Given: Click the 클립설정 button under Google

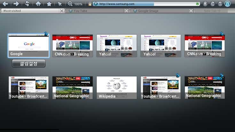Looking at the screenshot, I should pyautogui.click(x=29, y=63).
